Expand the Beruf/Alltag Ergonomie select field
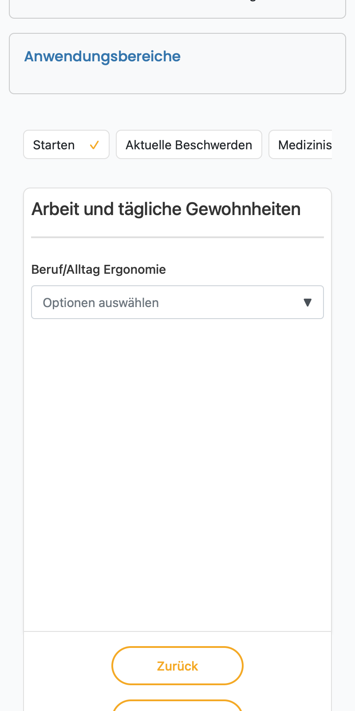The image size is (355, 711). click(x=177, y=302)
